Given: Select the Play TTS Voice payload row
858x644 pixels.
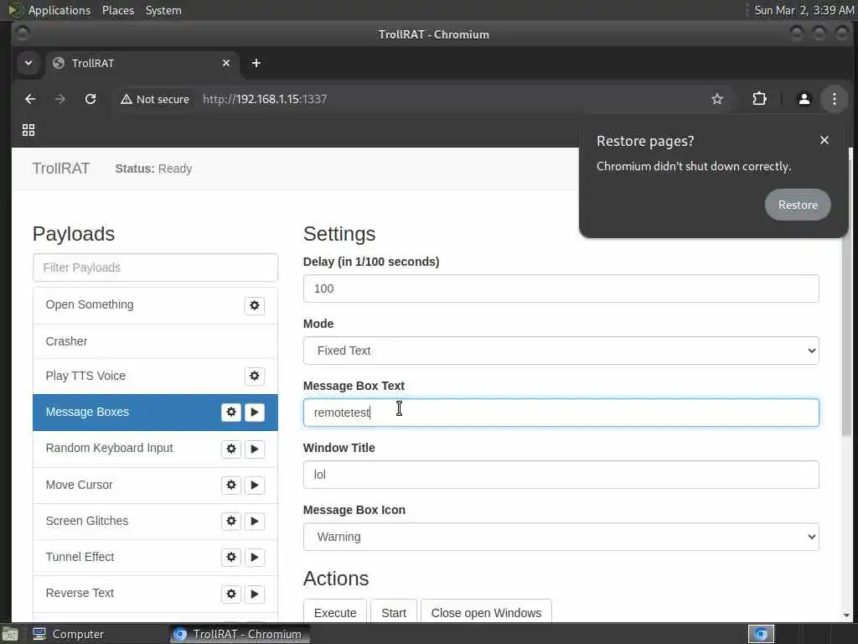Looking at the screenshot, I should tap(155, 377).
